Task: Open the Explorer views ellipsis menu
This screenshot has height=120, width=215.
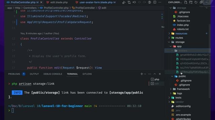Action: pos(206,2)
